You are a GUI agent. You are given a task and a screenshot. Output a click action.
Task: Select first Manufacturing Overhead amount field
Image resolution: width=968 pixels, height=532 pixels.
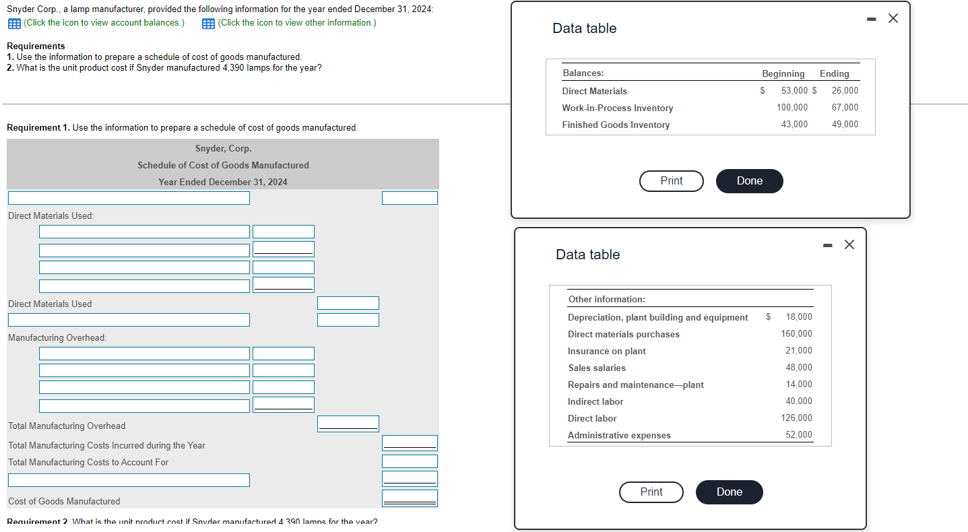tap(284, 354)
